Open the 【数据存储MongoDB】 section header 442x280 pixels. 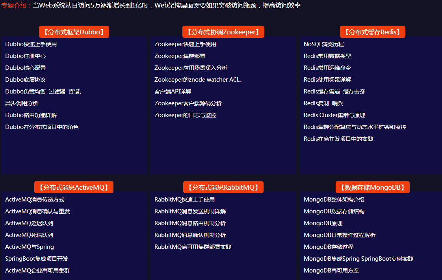(372, 187)
